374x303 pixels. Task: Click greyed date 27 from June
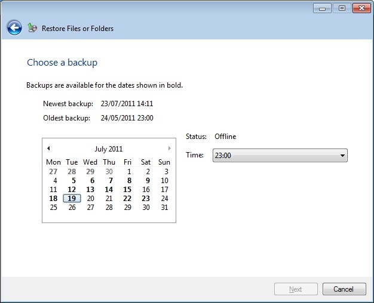pos(53,172)
